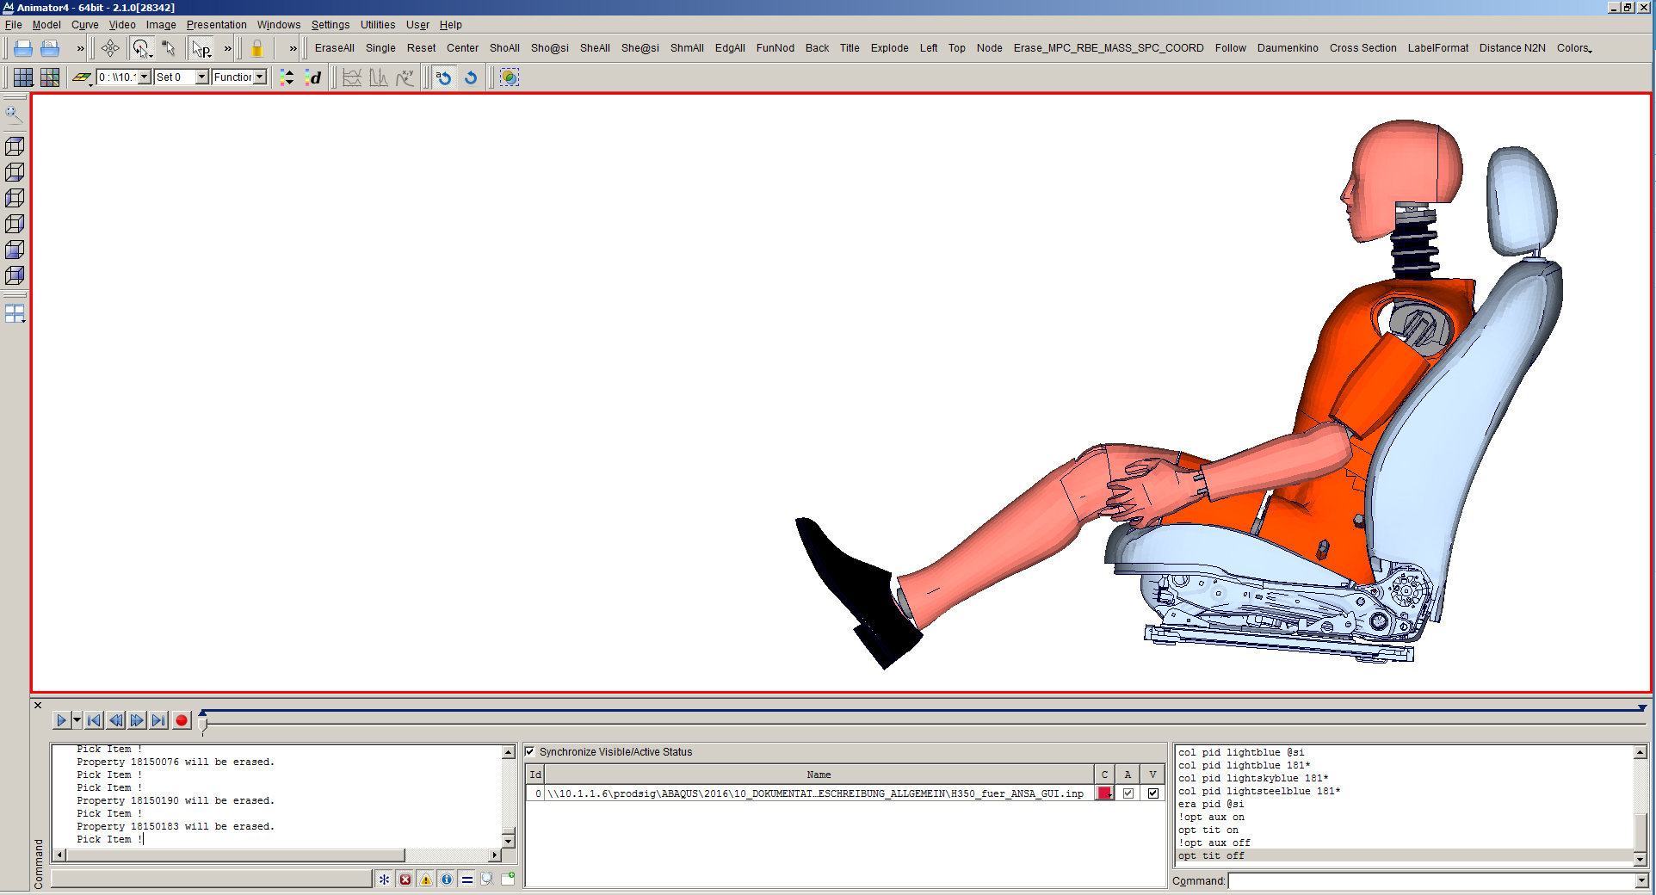Open the 'Set 0' combo box

(x=181, y=77)
